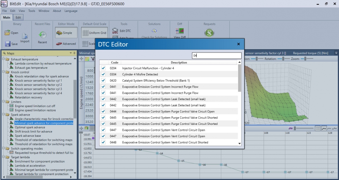339x180 pixels.
Task: Click the map icon beside Exhaust gas temperature
Action: coord(12,68)
